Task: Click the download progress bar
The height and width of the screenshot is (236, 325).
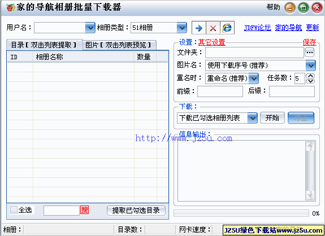Action: point(241,213)
